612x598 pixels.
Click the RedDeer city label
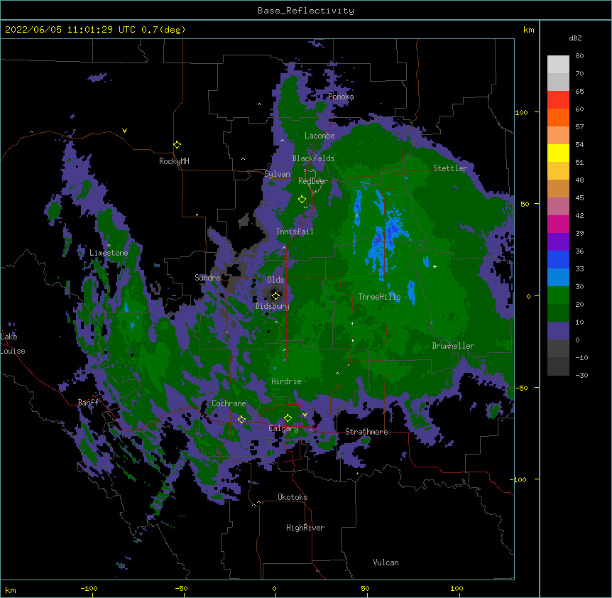click(313, 181)
